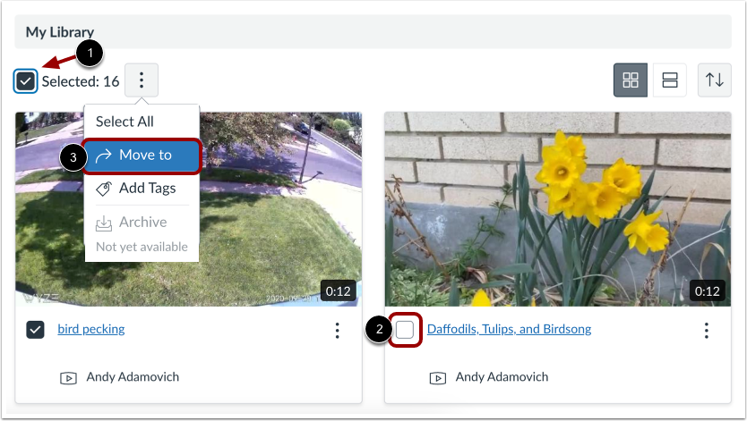Open bird pecking options three-dot menu
The image size is (747, 421).
[338, 330]
